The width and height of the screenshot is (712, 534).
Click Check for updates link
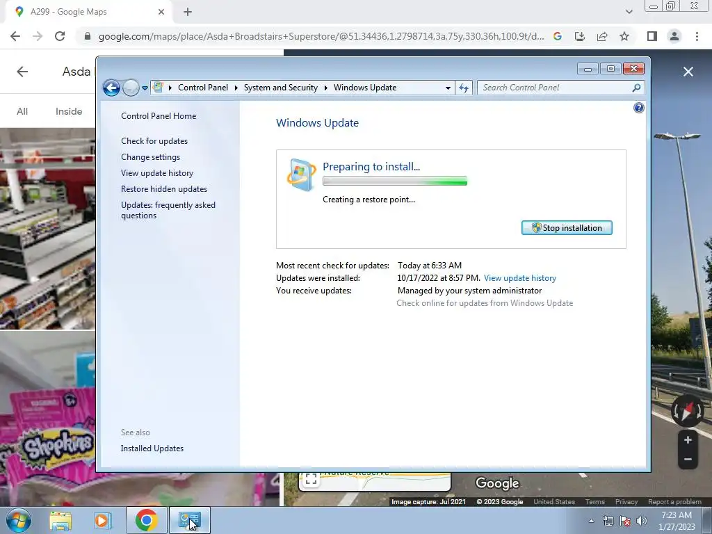[154, 140]
